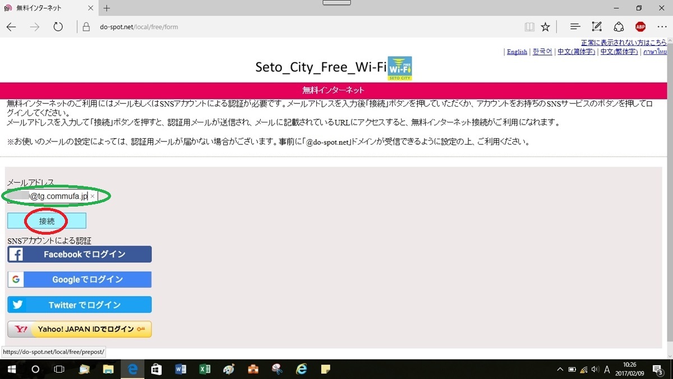Toggle the IME input mode indicator A
Viewport: 673px width, 379px height.
(x=607, y=370)
